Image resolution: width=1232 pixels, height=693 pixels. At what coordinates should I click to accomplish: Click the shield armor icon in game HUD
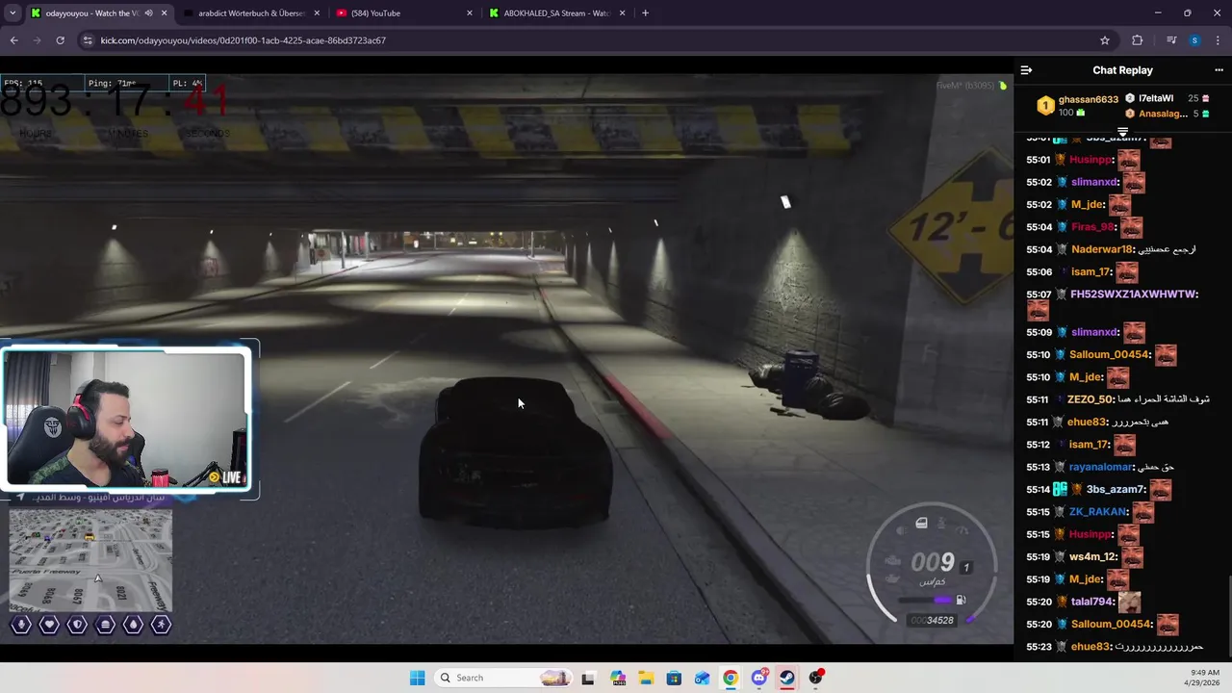[77, 625]
